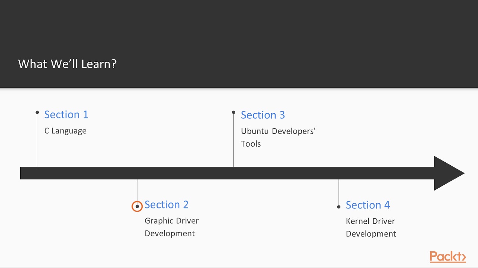478x268 pixels.
Task: Select the Section 1 heading
Action: click(66, 114)
